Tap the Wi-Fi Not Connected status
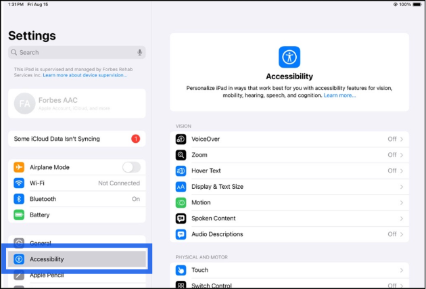 pyautogui.click(x=119, y=183)
